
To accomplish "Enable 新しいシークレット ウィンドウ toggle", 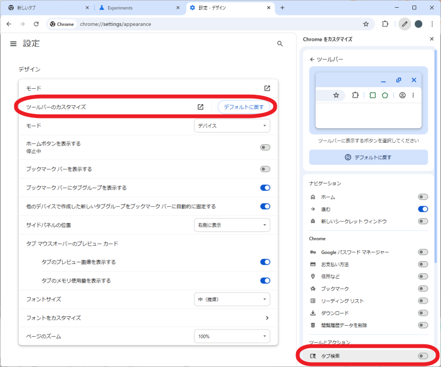I will 423,222.
